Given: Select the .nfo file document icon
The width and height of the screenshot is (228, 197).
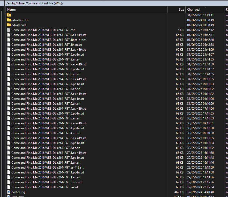Looking at the screenshot, I should click(9, 30).
